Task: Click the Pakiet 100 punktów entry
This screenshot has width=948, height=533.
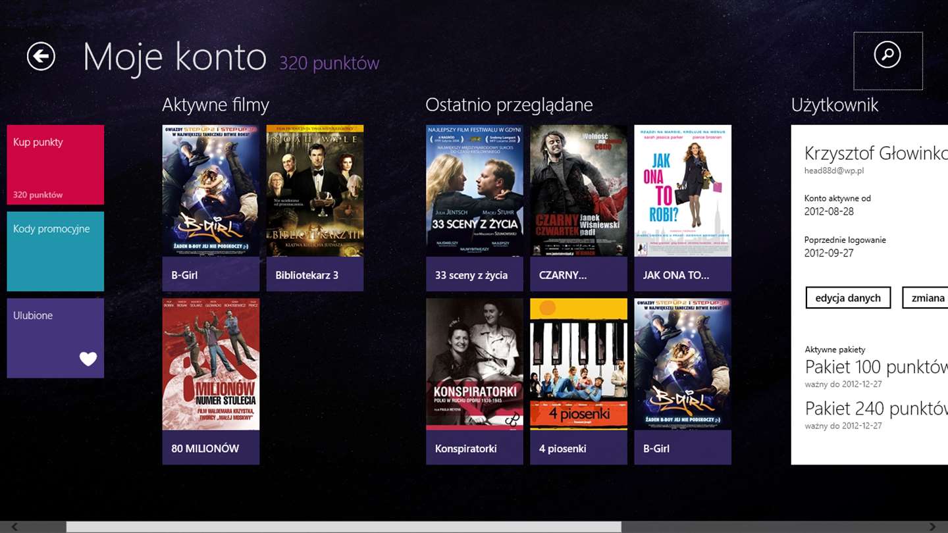Action: tap(876, 372)
